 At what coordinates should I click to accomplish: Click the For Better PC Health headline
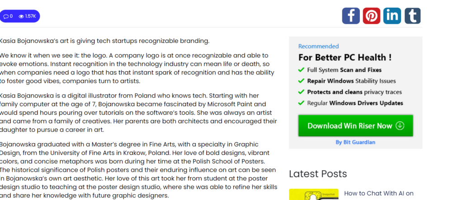pyautogui.click(x=345, y=57)
